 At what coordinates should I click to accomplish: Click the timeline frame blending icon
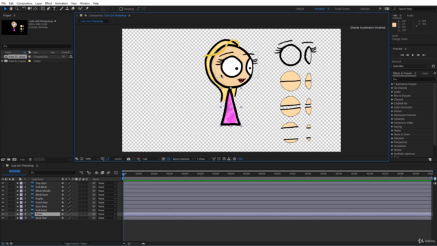coord(102,173)
